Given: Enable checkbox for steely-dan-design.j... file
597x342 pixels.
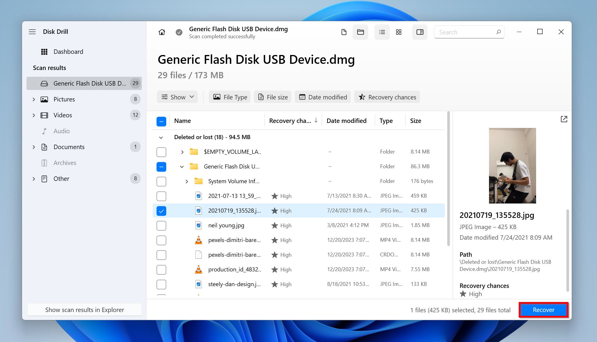Looking at the screenshot, I should pyautogui.click(x=161, y=284).
